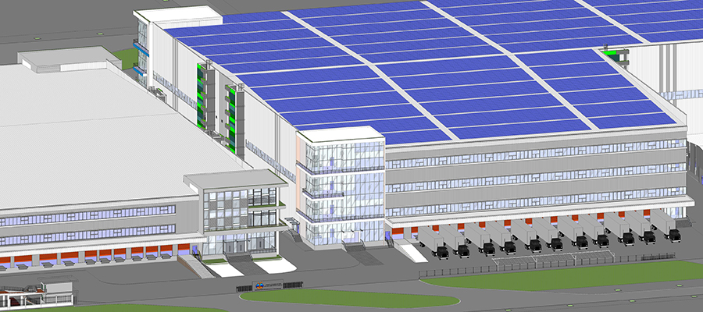Select the green marker on the right roof edge
Viewport: 703px width, 312px height.
click(x=619, y=54)
